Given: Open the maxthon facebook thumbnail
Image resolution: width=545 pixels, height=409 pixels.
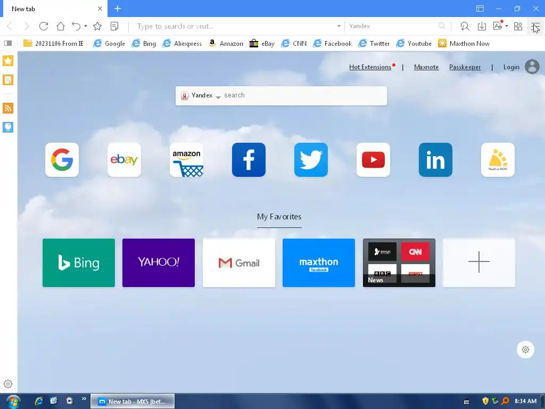Looking at the screenshot, I should click(x=319, y=263).
